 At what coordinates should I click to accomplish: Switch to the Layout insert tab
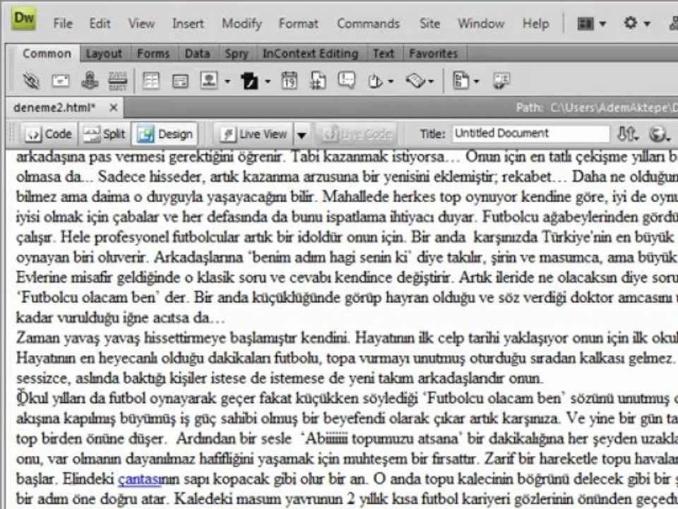click(x=104, y=54)
